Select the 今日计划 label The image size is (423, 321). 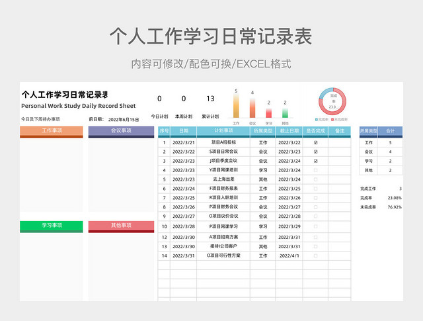click(159, 116)
